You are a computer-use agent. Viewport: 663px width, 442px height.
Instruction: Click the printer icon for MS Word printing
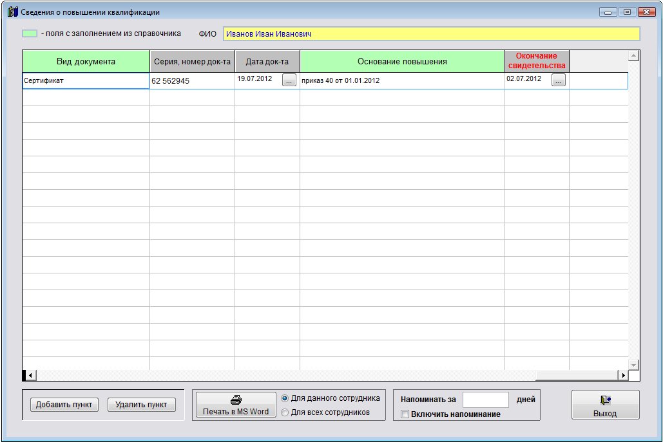click(x=236, y=400)
